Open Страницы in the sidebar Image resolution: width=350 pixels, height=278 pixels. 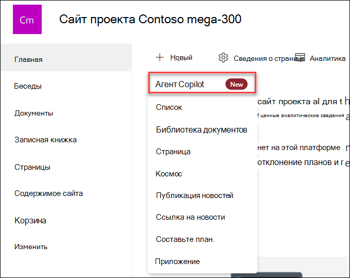(x=32, y=167)
